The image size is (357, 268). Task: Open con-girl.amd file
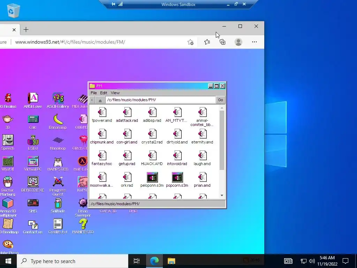(127, 136)
